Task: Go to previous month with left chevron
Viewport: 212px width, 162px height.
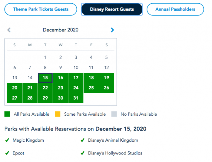Action: point(9,30)
